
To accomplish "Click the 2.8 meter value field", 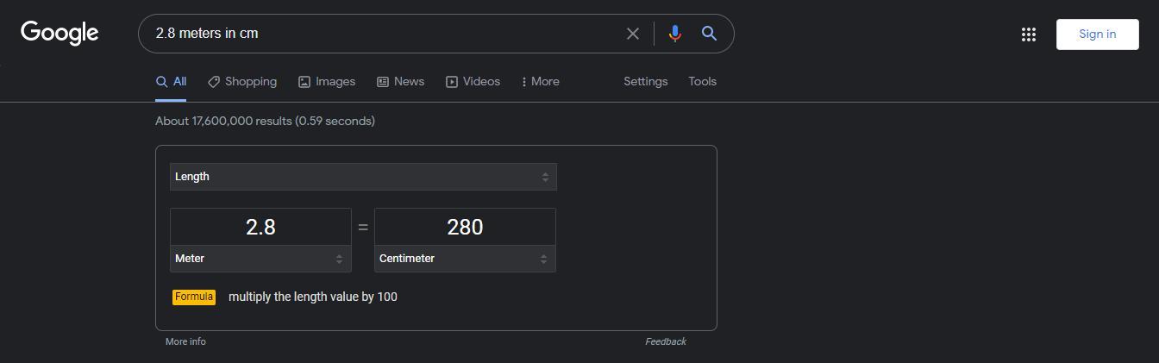I will [x=260, y=227].
